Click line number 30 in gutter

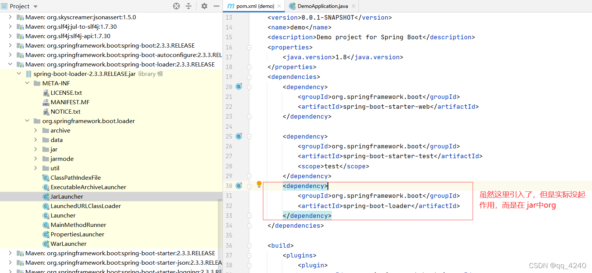tap(229, 186)
